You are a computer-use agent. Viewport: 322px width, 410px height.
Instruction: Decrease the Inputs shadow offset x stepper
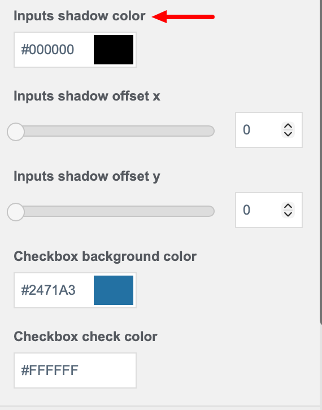coord(288,134)
